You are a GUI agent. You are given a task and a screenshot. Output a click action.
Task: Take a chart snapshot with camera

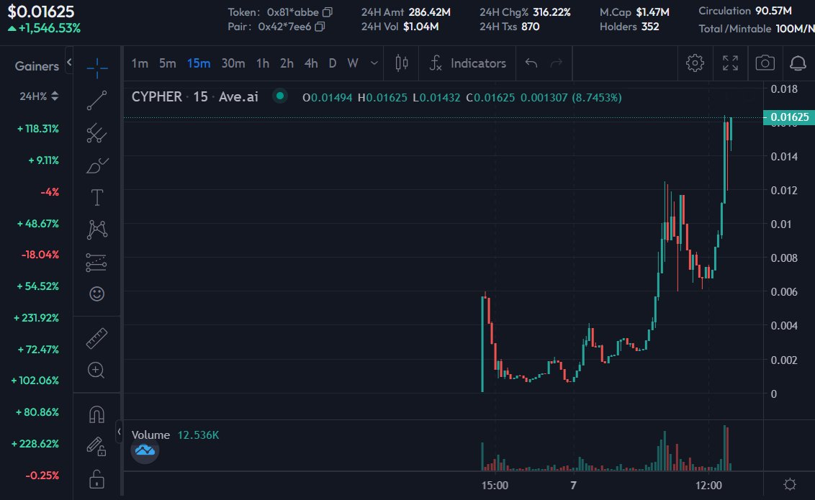(x=765, y=63)
